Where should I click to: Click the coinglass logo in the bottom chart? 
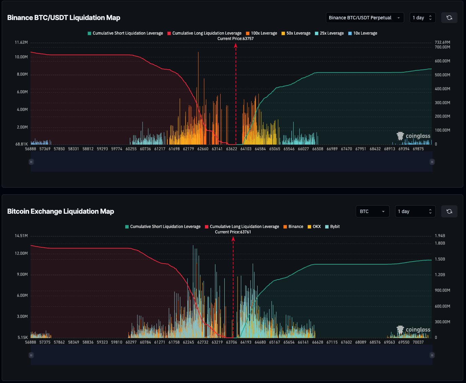[x=413, y=330]
